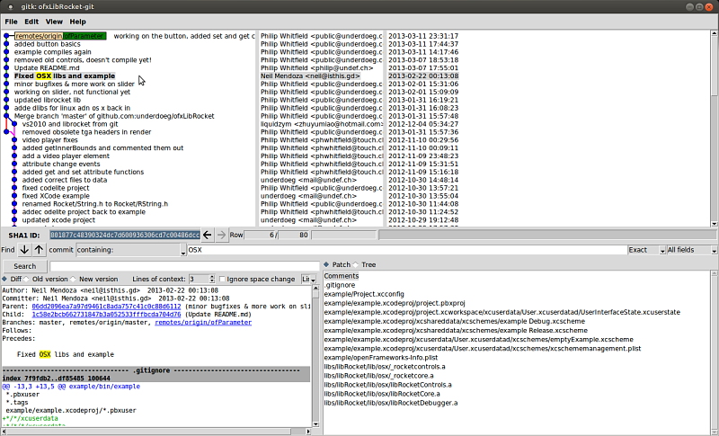
Task: Click into the SHA1 ID text field
Action: point(125,235)
